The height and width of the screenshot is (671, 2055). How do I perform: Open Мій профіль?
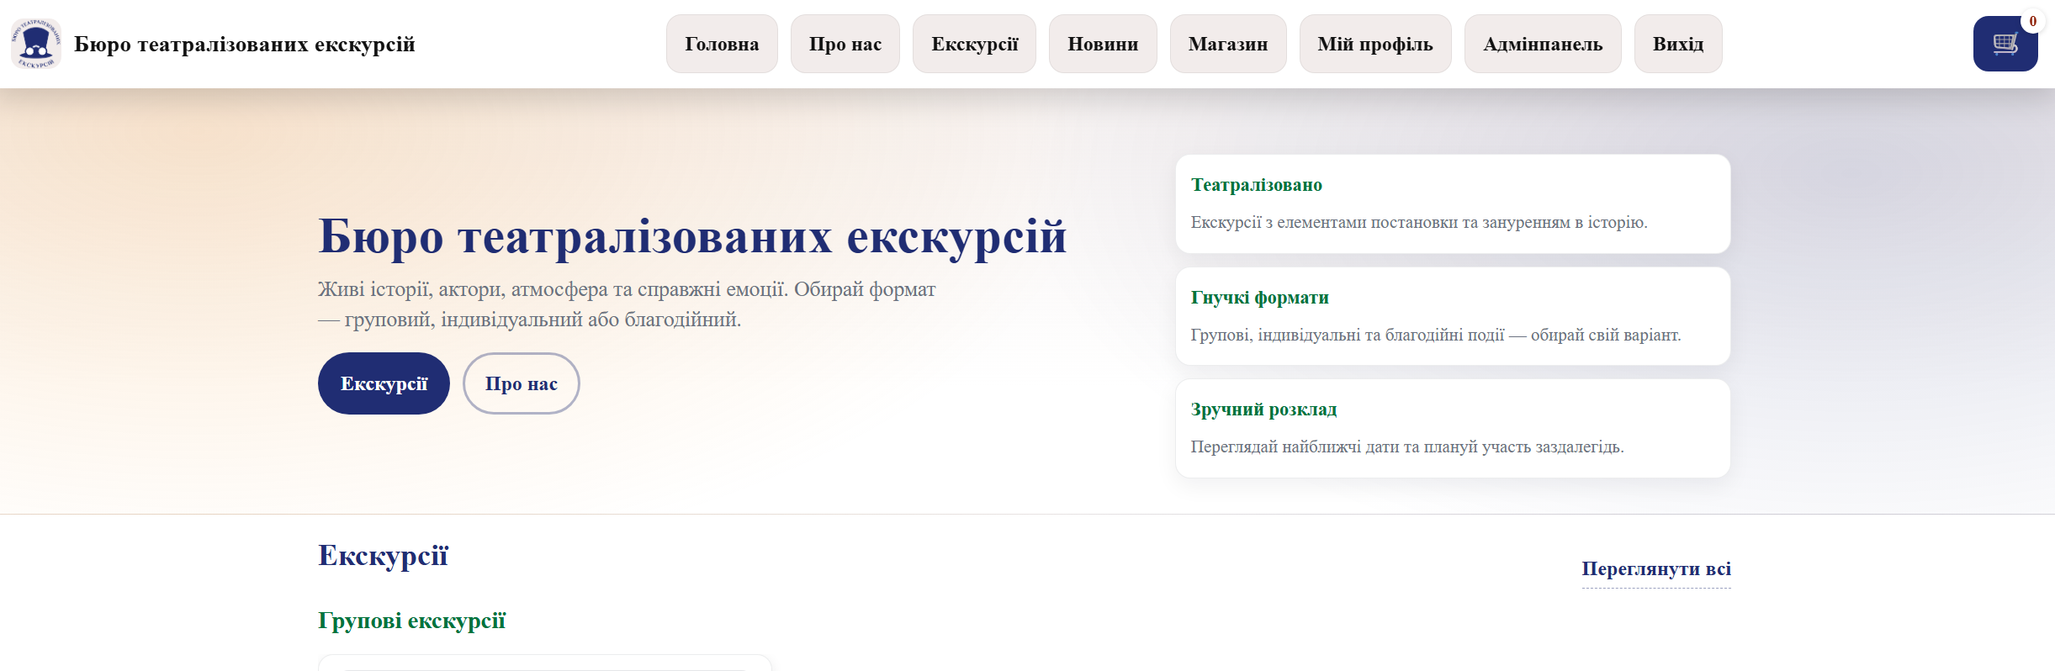click(x=1375, y=44)
